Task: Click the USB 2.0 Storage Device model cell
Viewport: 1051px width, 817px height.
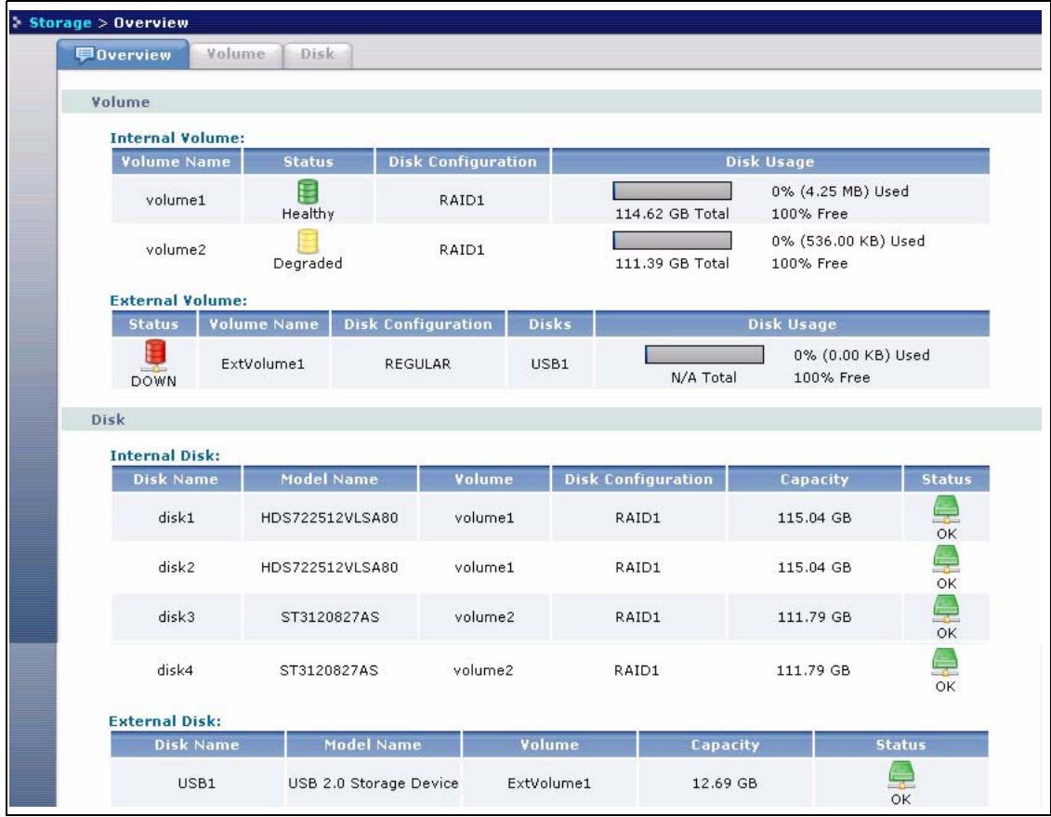Action: point(374,783)
